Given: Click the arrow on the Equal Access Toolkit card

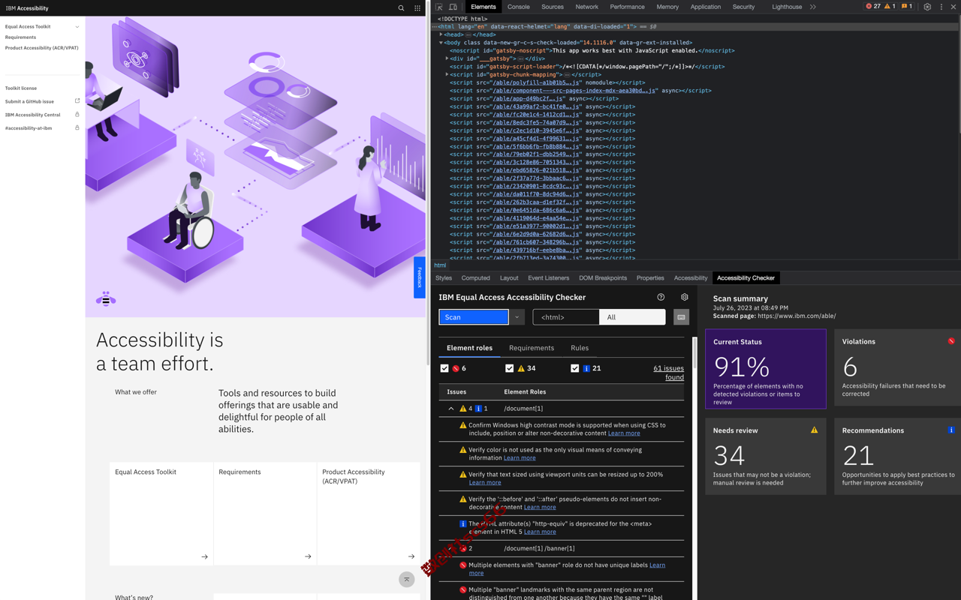Looking at the screenshot, I should [x=204, y=556].
